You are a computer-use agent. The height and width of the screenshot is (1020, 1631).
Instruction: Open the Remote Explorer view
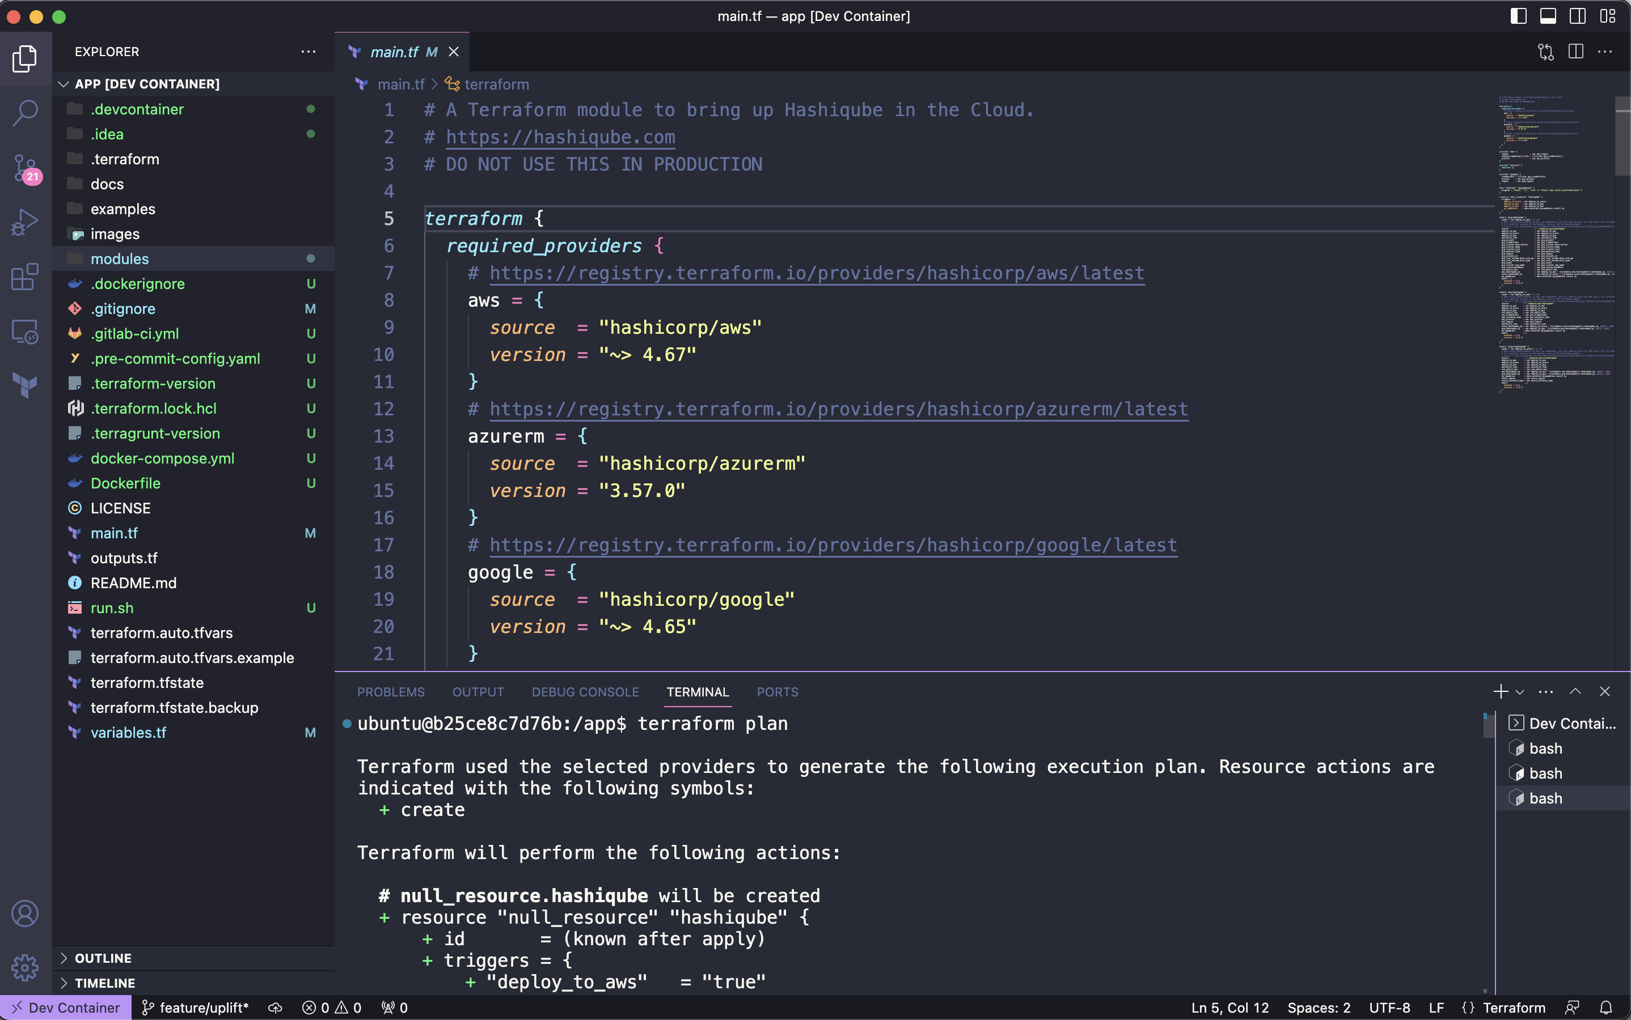(x=25, y=331)
